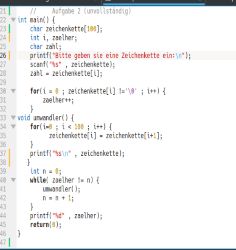The height and width of the screenshot is (250, 236).
Task: Click on printf("%d" , zaelher) line
Action: coord(66,216)
